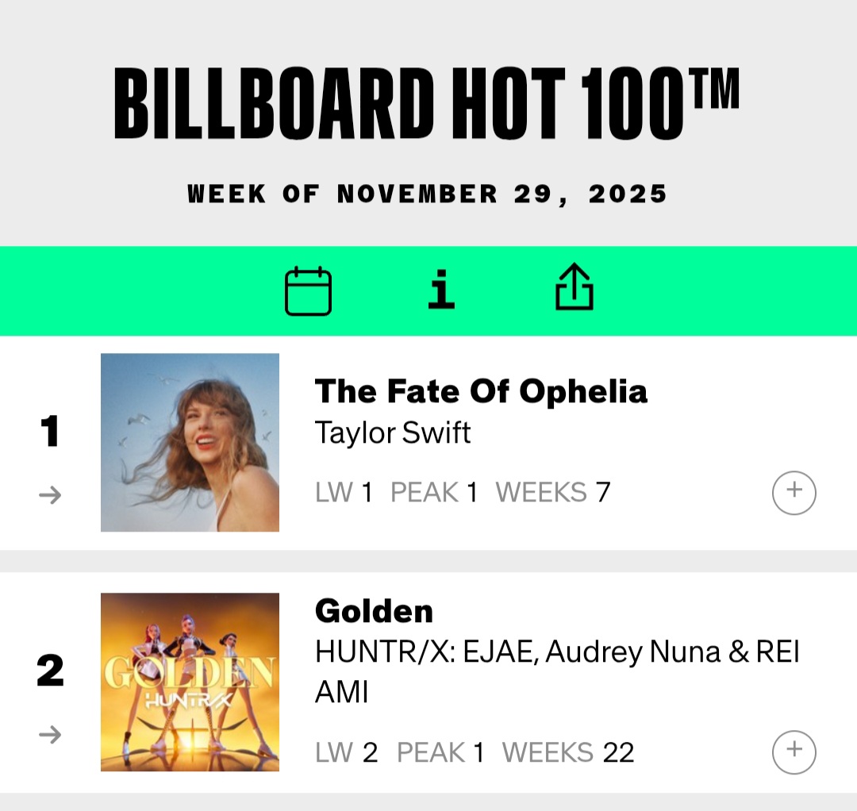Open the Taylor Swift artist link
This screenshot has height=811, width=857.
(x=393, y=432)
